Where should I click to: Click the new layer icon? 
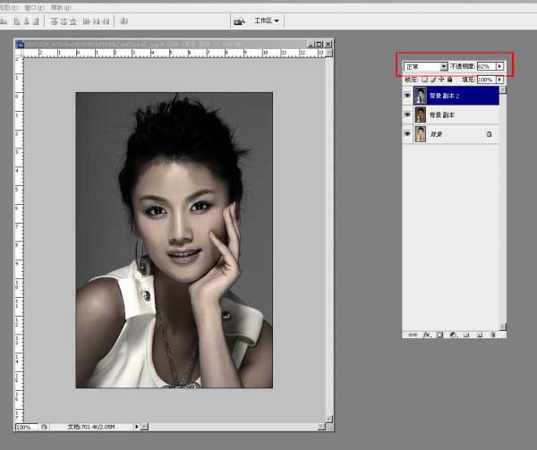click(x=480, y=335)
